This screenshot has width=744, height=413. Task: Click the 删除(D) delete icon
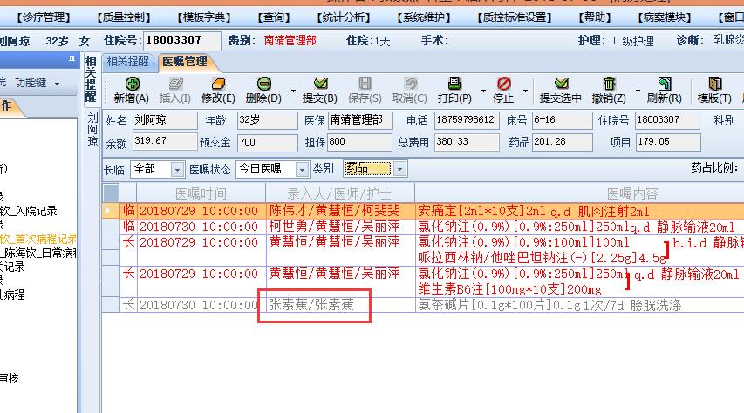point(263,84)
